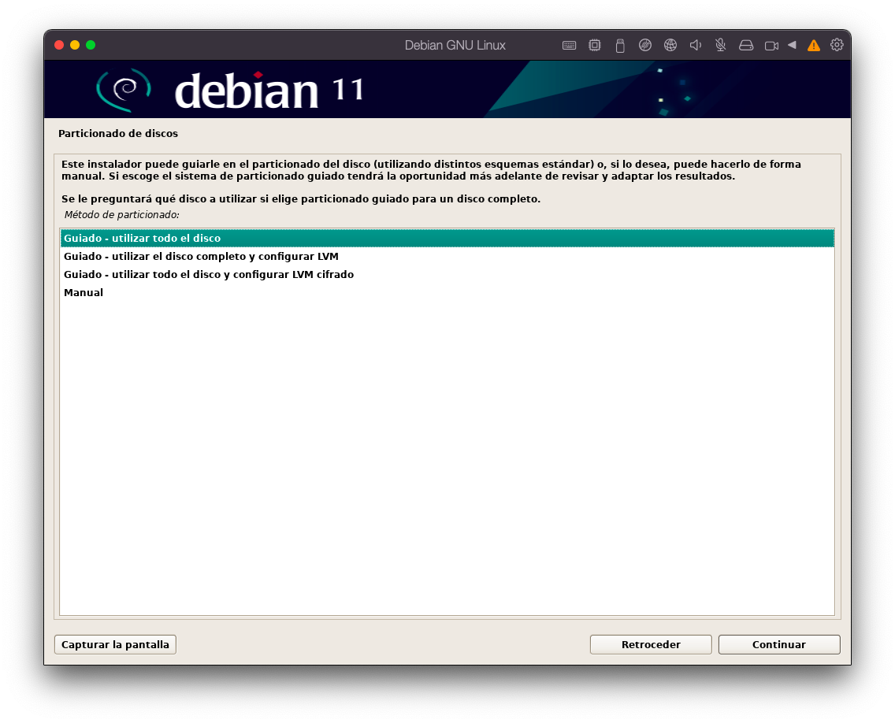Click the green macOS fullscreen window button

[x=91, y=45]
